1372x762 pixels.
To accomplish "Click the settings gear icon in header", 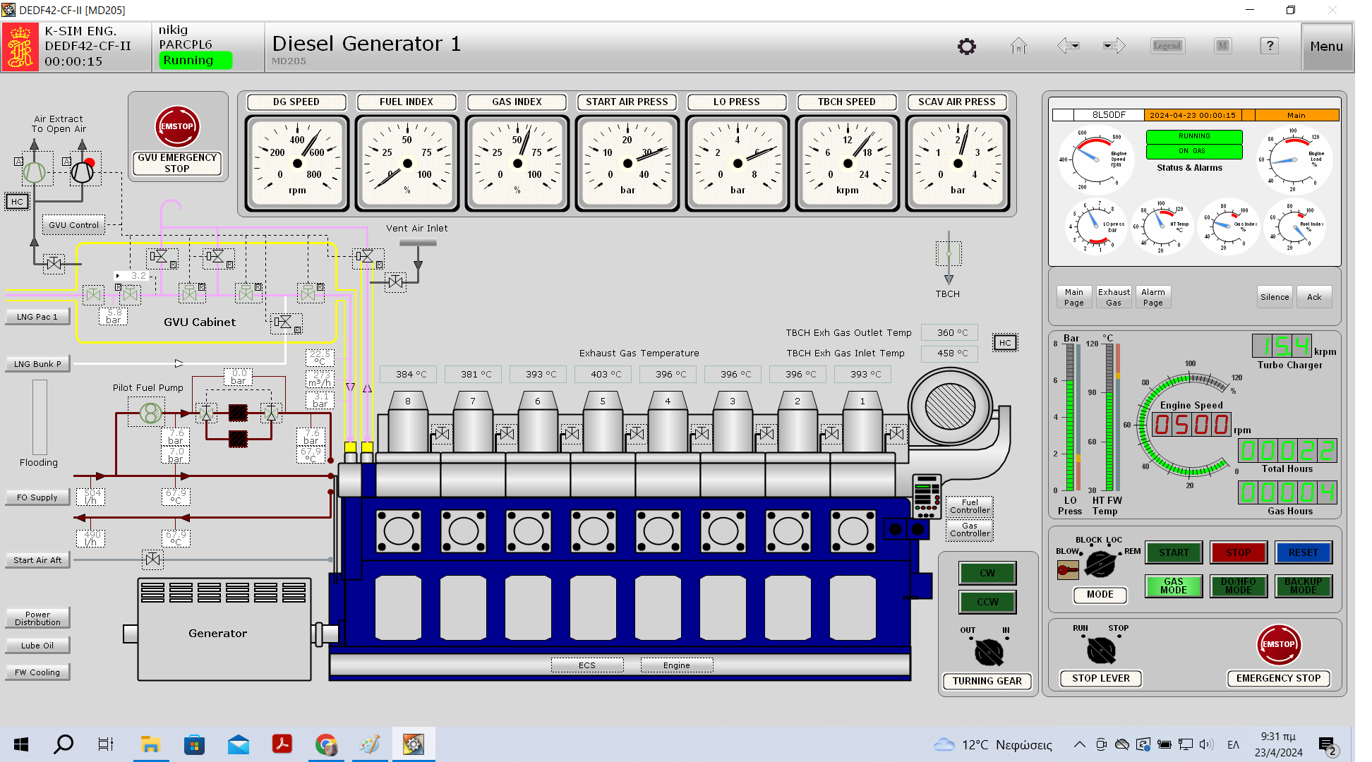I will pos(966,47).
